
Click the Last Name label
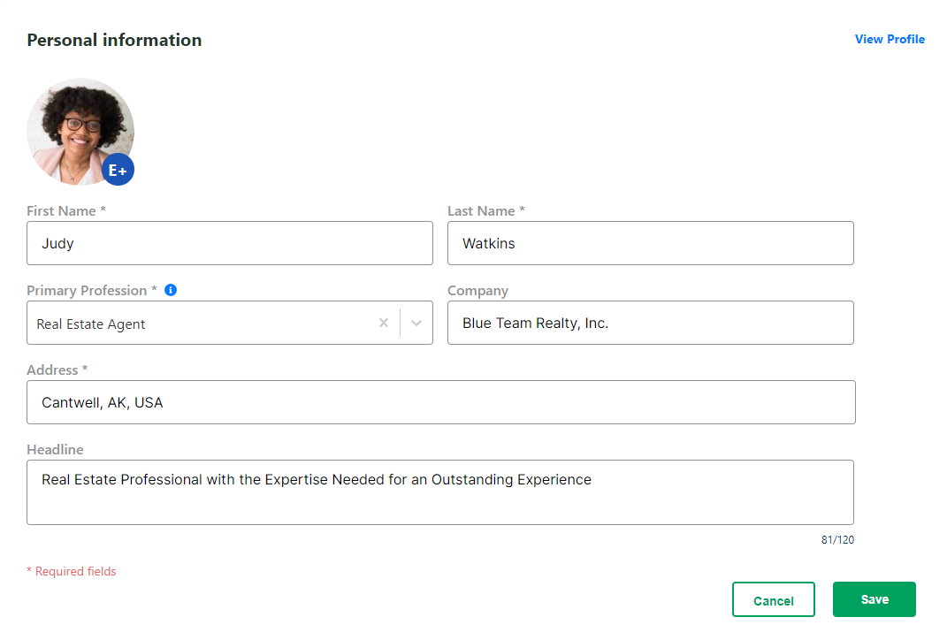[486, 211]
